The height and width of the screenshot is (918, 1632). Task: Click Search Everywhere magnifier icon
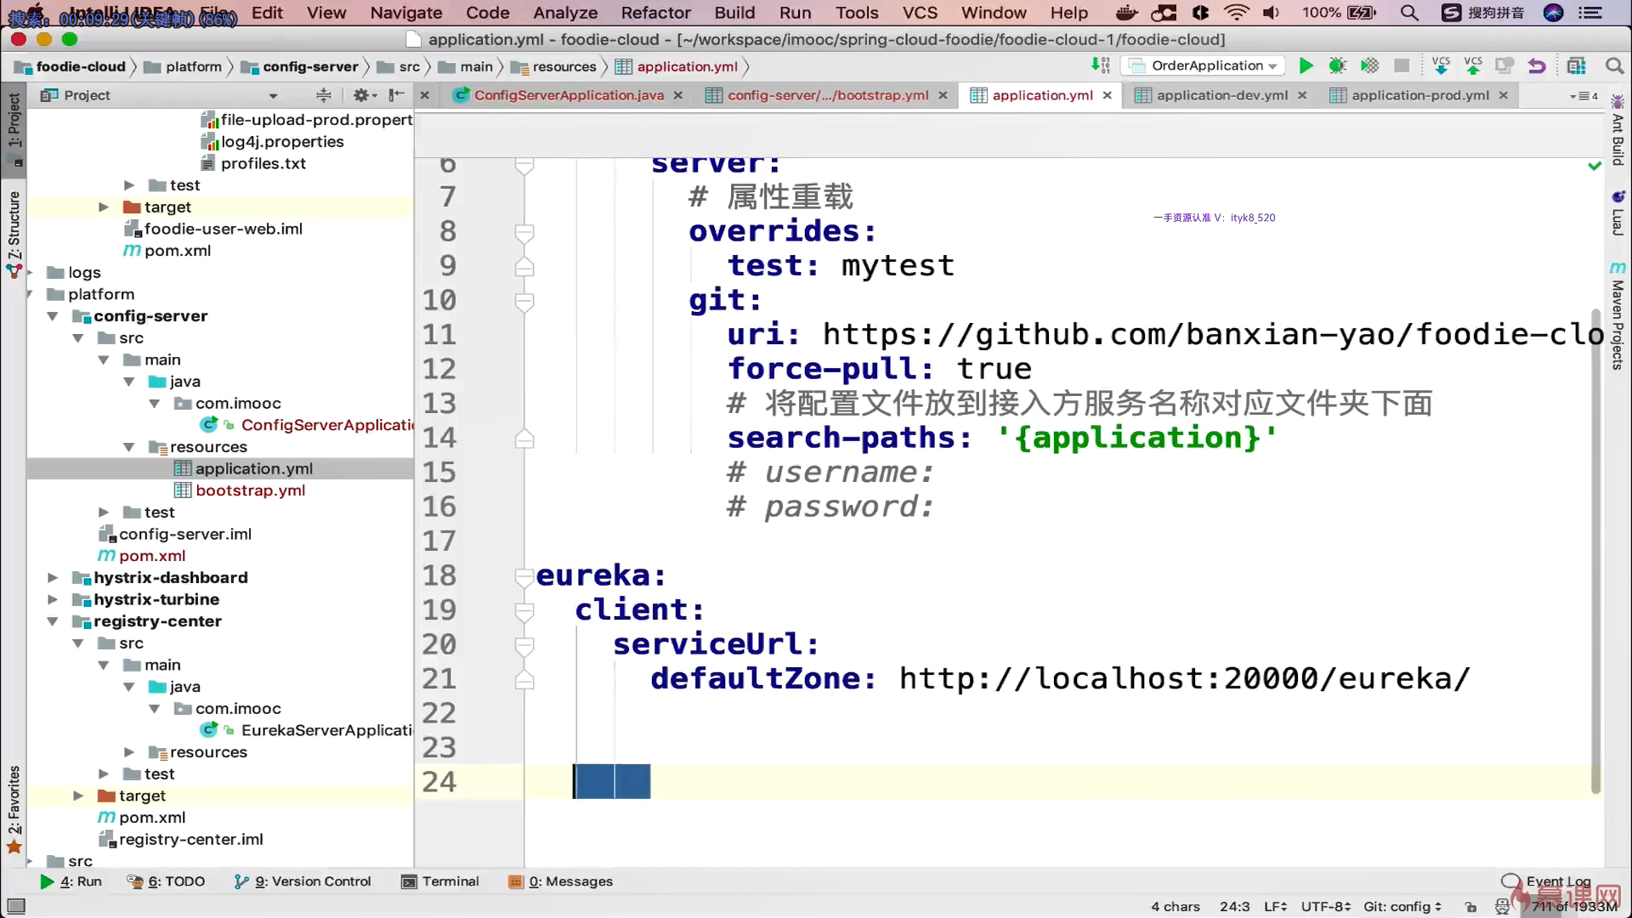point(1614,66)
